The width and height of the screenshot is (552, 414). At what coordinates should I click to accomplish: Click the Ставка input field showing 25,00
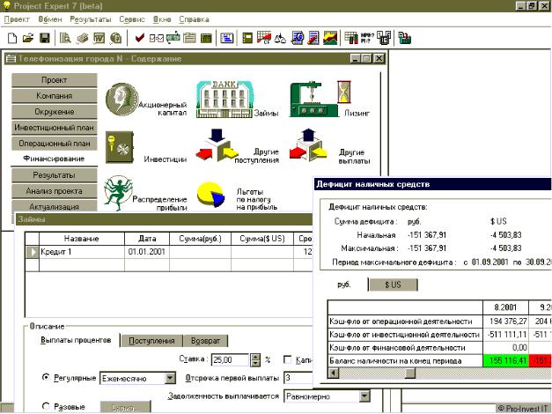[x=230, y=359]
